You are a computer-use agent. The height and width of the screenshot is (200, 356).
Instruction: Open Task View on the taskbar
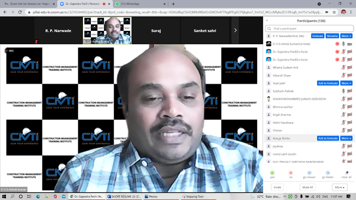(29, 197)
